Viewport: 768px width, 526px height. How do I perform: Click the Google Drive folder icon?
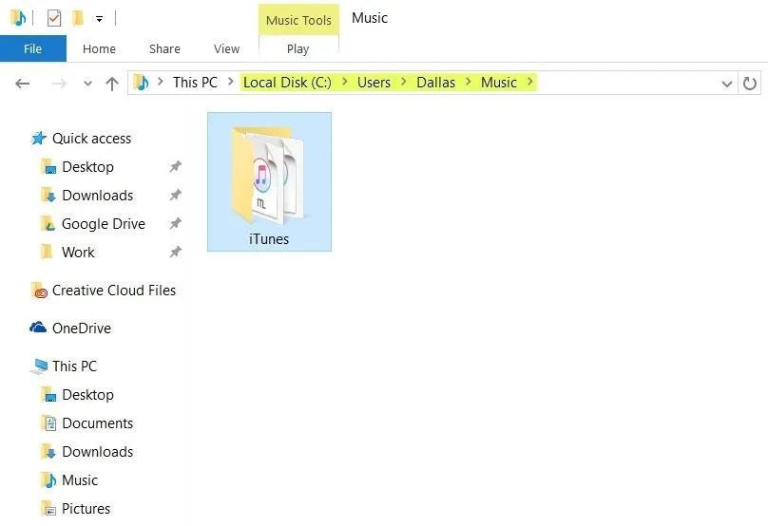48,224
